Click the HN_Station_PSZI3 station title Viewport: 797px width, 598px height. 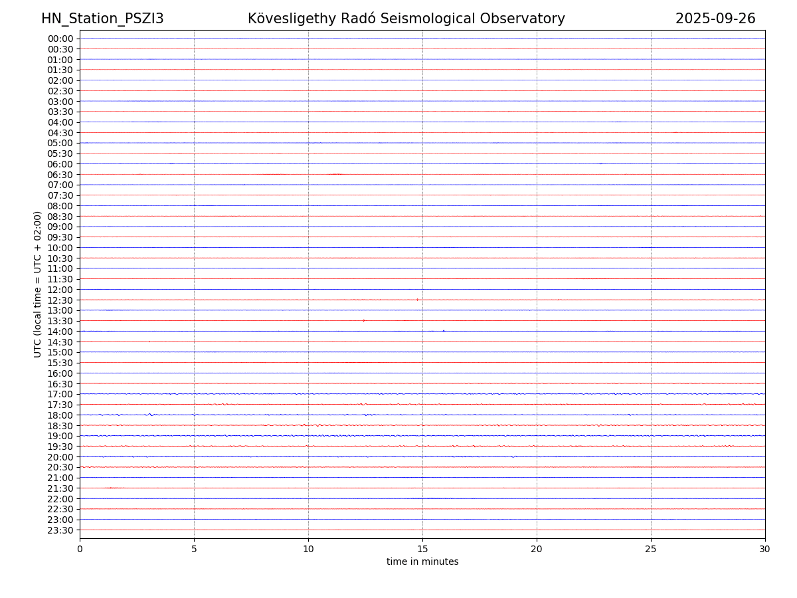click(102, 19)
